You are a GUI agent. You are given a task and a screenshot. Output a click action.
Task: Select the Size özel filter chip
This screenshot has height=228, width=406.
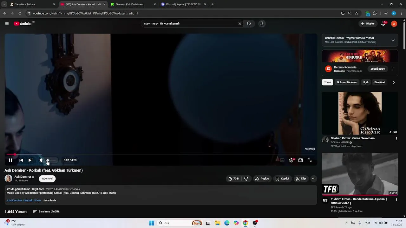pos(380,82)
